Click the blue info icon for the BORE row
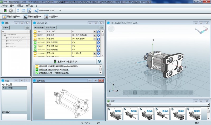211x125 pixels. [98, 32]
